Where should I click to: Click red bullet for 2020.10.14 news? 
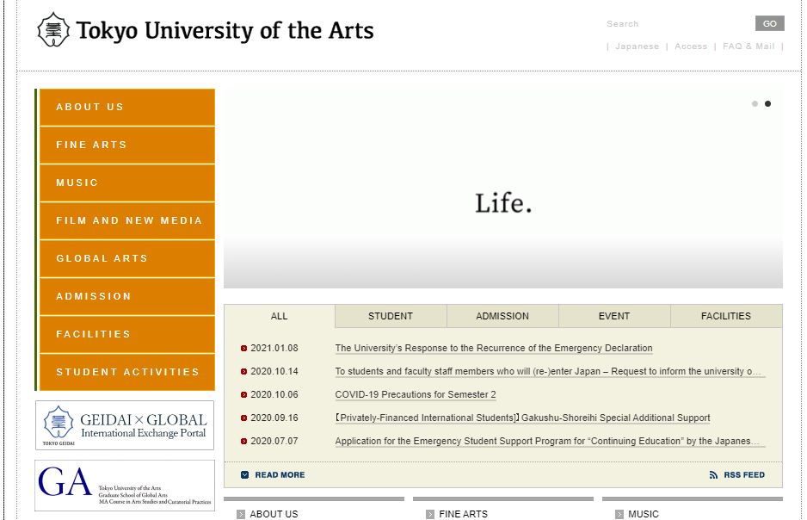click(x=244, y=371)
